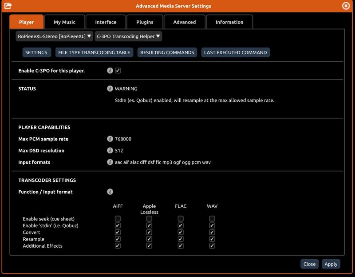
Task: Uncheck Additional Effects for AIFF
Action: point(118,246)
